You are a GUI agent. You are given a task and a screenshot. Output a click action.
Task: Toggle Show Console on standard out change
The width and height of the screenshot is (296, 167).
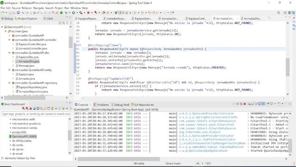[x=260, y=104]
